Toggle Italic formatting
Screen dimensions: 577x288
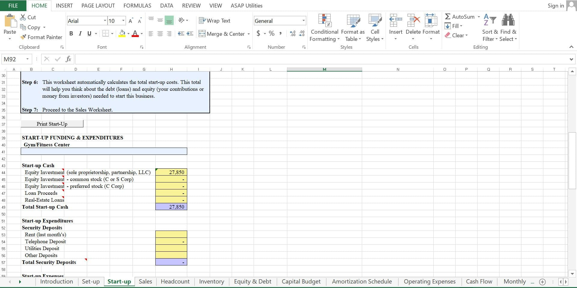(80, 33)
